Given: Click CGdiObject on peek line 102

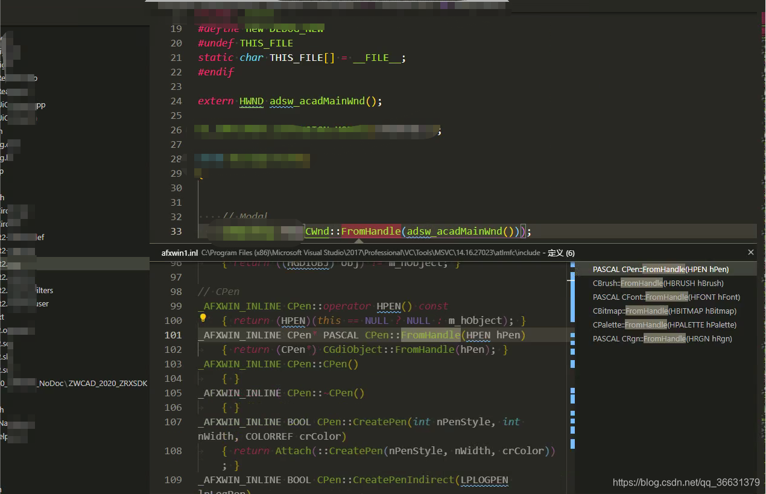Looking at the screenshot, I should coord(353,350).
